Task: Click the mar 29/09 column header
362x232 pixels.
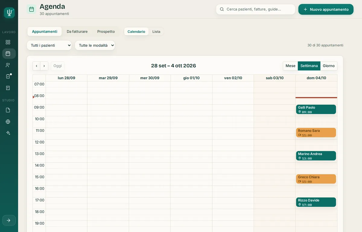Action: 108,78
